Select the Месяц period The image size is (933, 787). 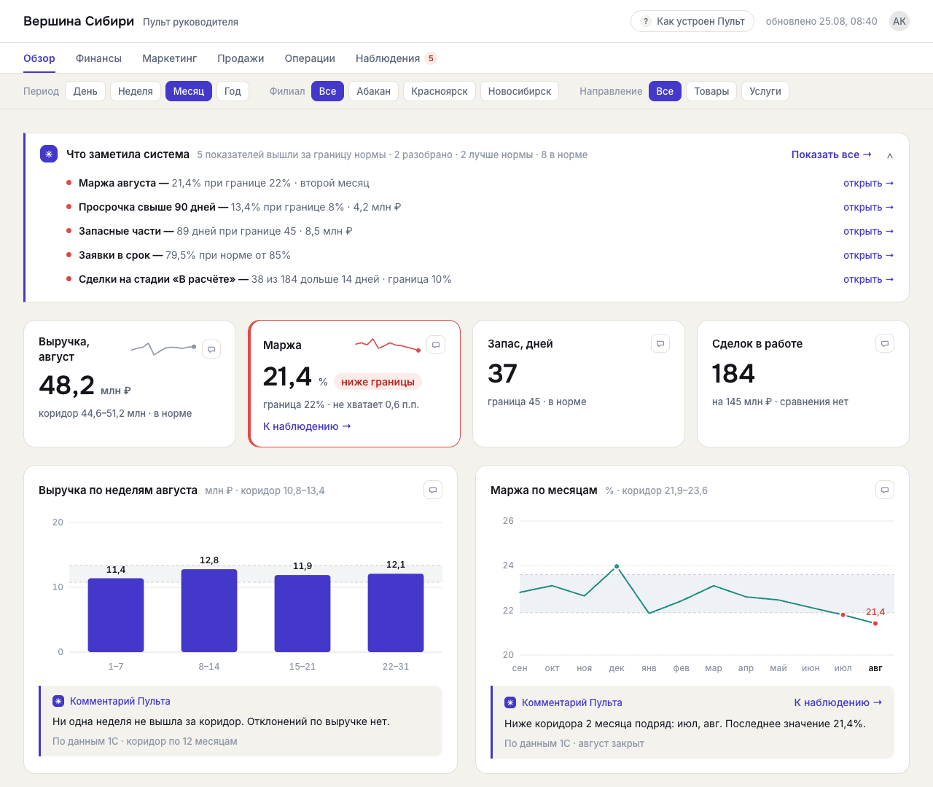click(189, 91)
